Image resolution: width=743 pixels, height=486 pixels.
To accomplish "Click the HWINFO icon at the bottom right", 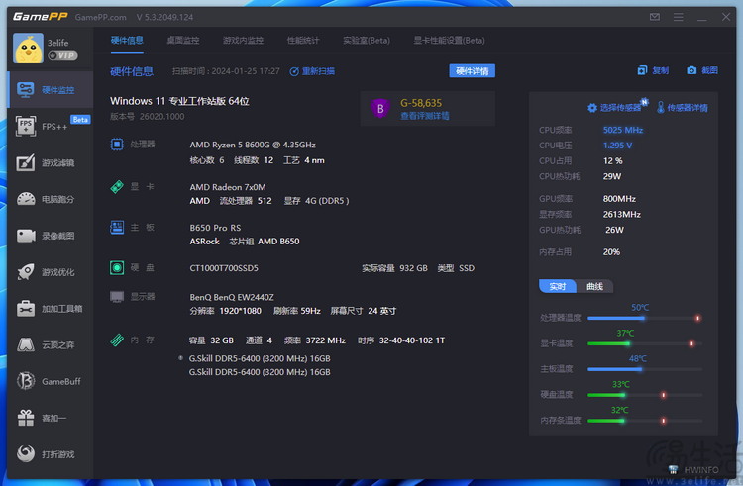I will [673, 469].
